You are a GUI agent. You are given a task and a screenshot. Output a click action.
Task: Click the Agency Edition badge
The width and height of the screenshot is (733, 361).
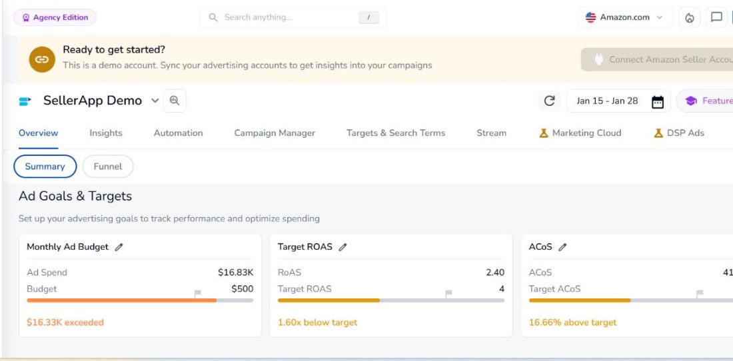coord(55,17)
